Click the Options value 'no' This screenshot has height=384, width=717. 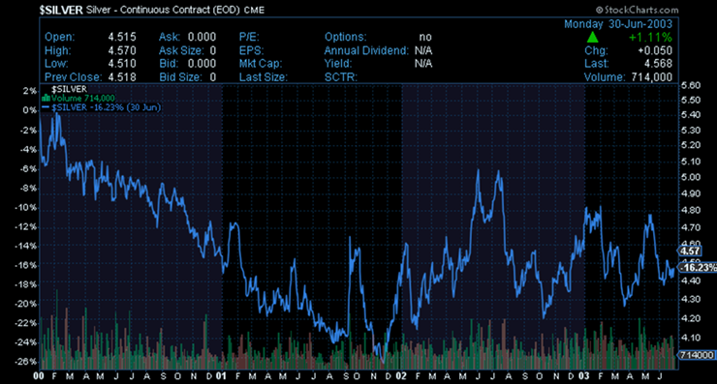pyautogui.click(x=425, y=37)
